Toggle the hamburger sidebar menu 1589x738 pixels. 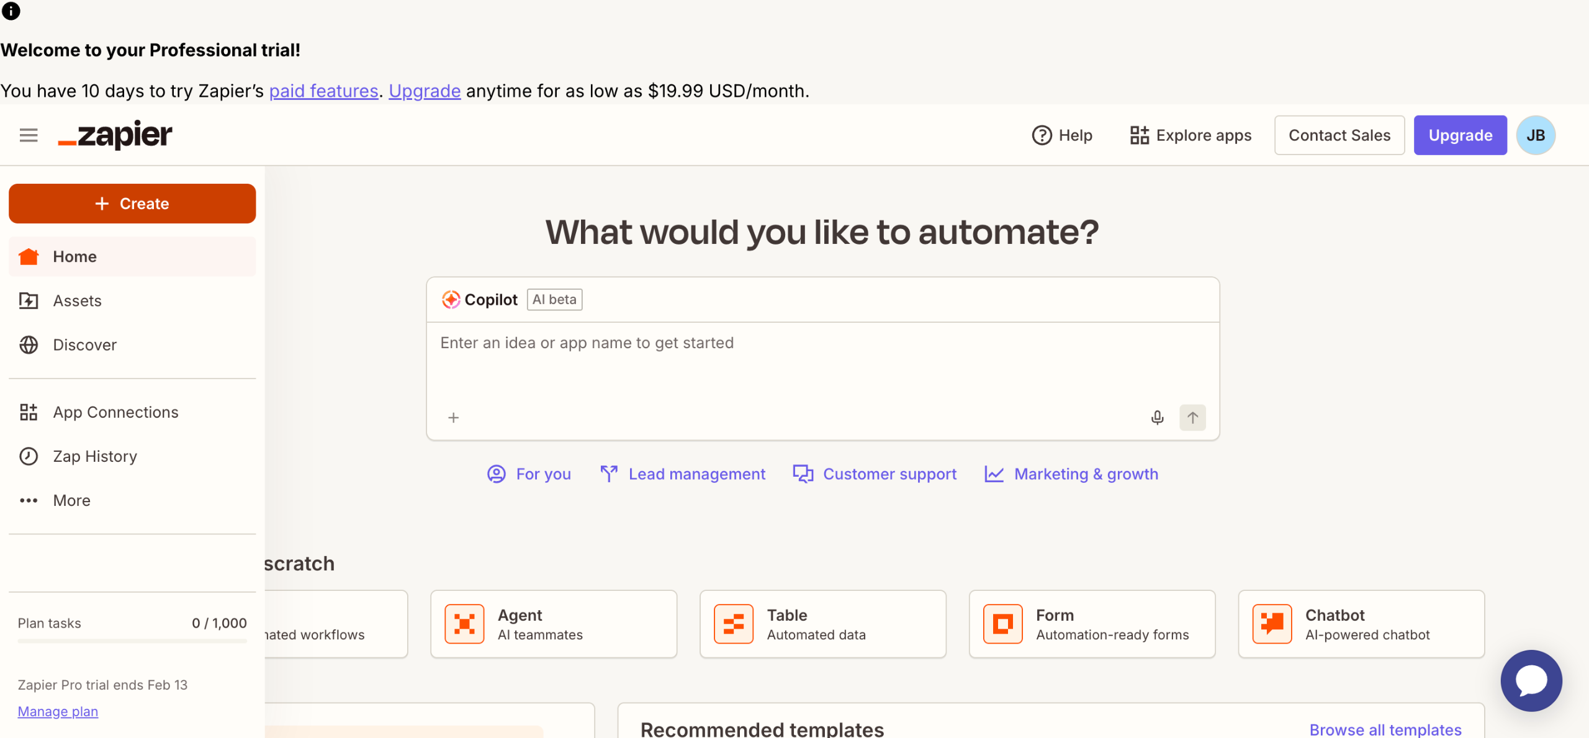tap(29, 135)
